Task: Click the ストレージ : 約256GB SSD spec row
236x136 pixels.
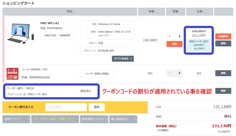Action: [x=107, y=51]
